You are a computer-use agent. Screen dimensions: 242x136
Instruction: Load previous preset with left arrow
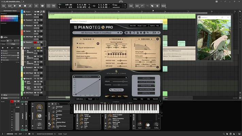coord(118,33)
